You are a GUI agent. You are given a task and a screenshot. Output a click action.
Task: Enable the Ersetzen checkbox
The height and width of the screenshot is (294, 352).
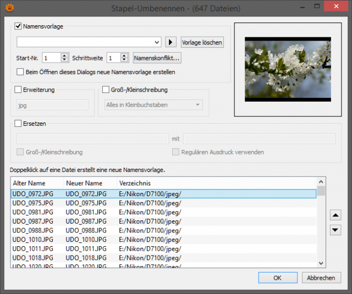coord(18,123)
